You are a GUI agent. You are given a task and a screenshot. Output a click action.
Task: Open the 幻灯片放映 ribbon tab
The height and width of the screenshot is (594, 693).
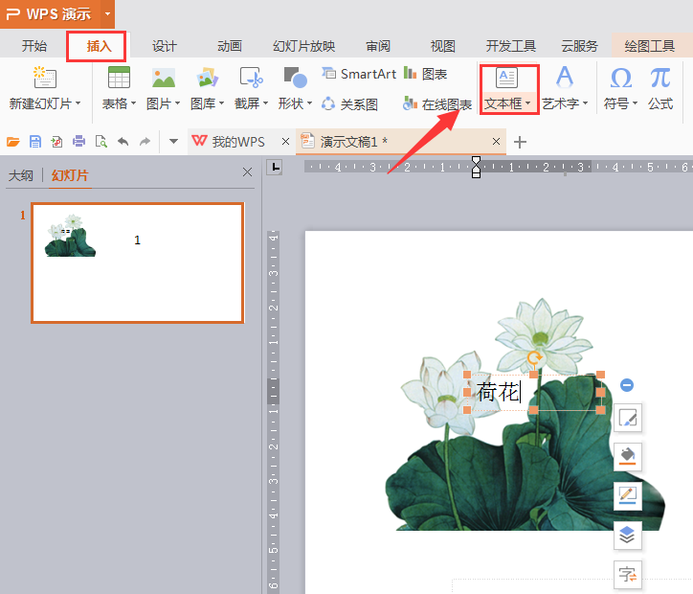click(x=304, y=46)
